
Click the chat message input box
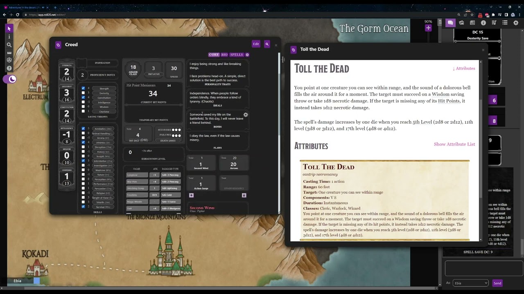483,269
